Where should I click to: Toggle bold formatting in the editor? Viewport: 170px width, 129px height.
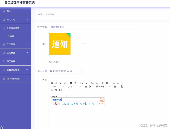point(52,83)
